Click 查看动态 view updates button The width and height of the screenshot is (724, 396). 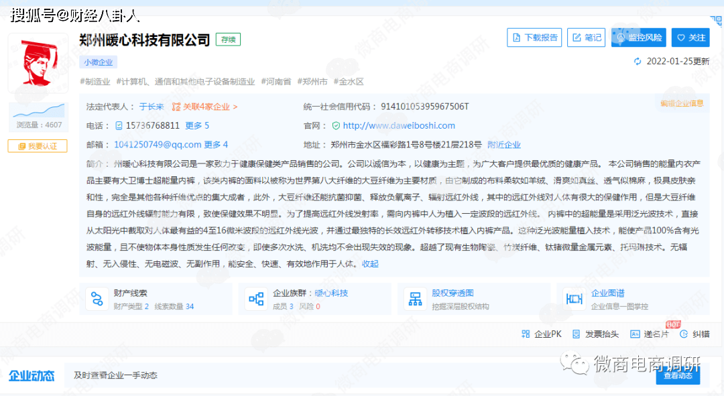pyautogui.click(x=677, y=375)
